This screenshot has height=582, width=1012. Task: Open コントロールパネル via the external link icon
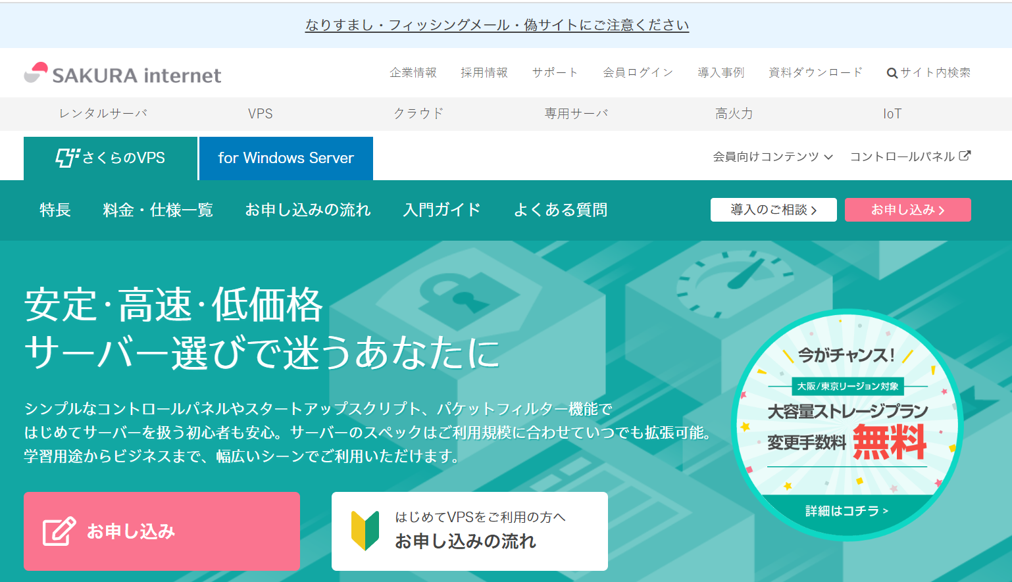965,156
